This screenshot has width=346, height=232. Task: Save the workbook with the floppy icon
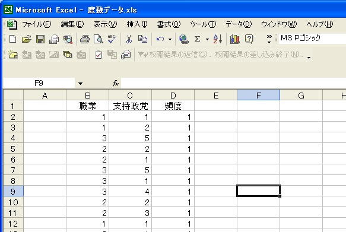coord(40,39)
